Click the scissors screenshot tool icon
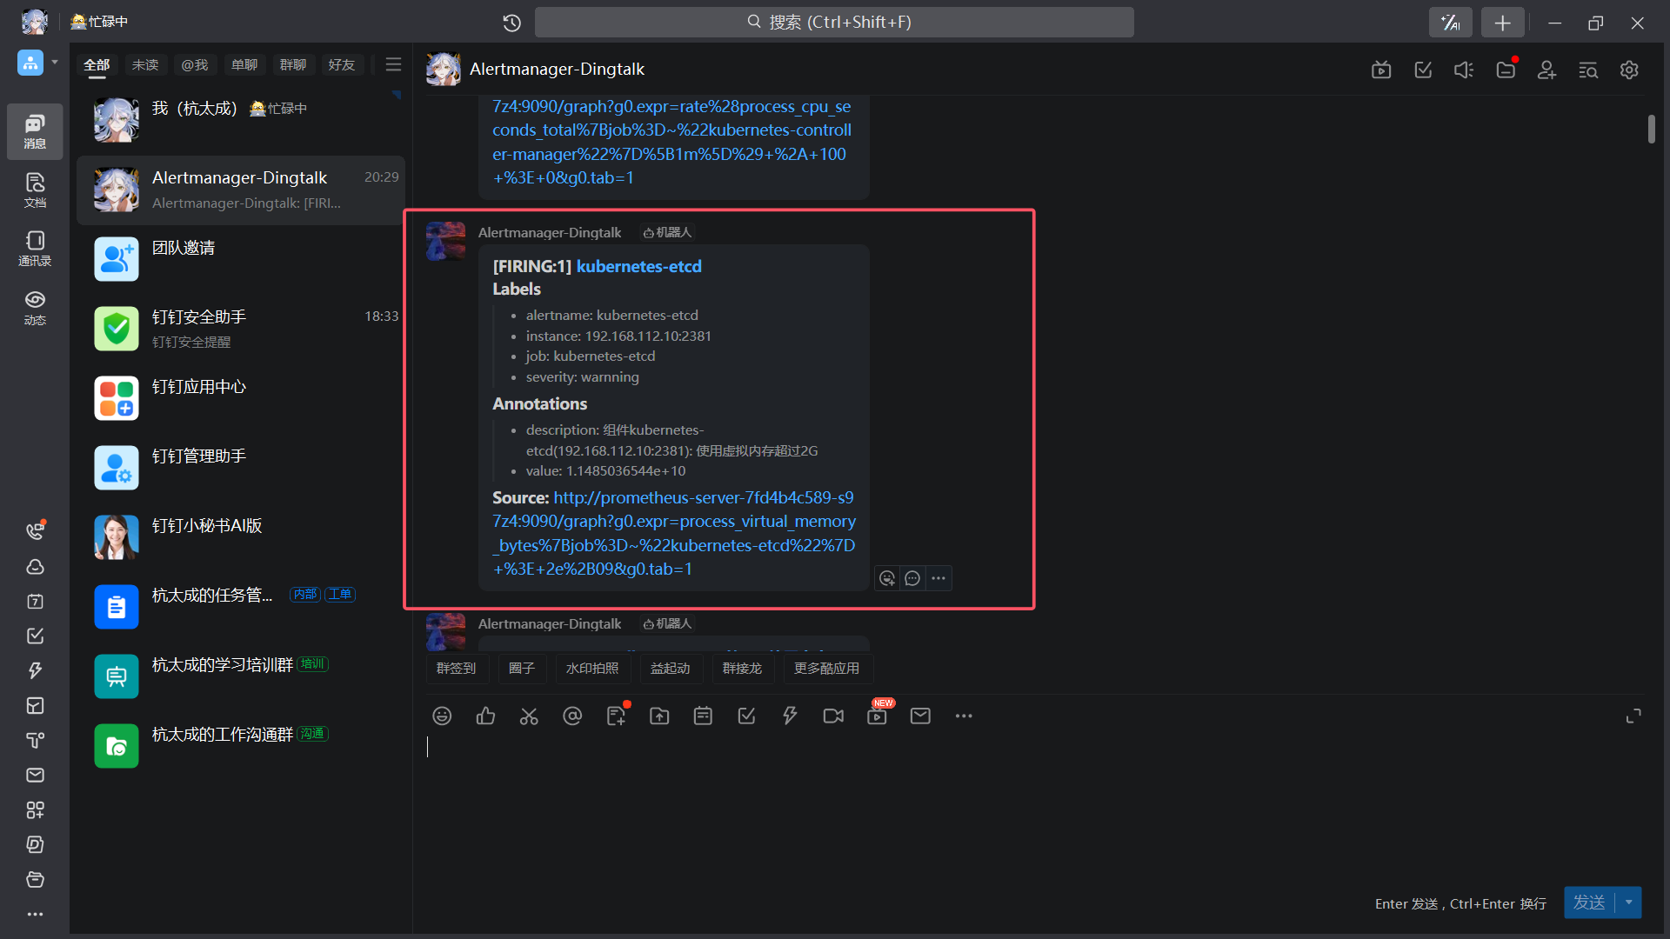The width and height of the screenshot is (1670, 939). point(529,716)
